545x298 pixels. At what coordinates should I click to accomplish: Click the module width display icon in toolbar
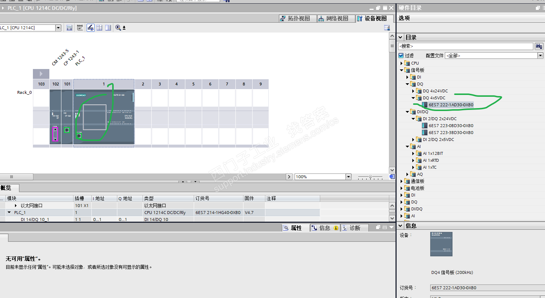point(69,28)
